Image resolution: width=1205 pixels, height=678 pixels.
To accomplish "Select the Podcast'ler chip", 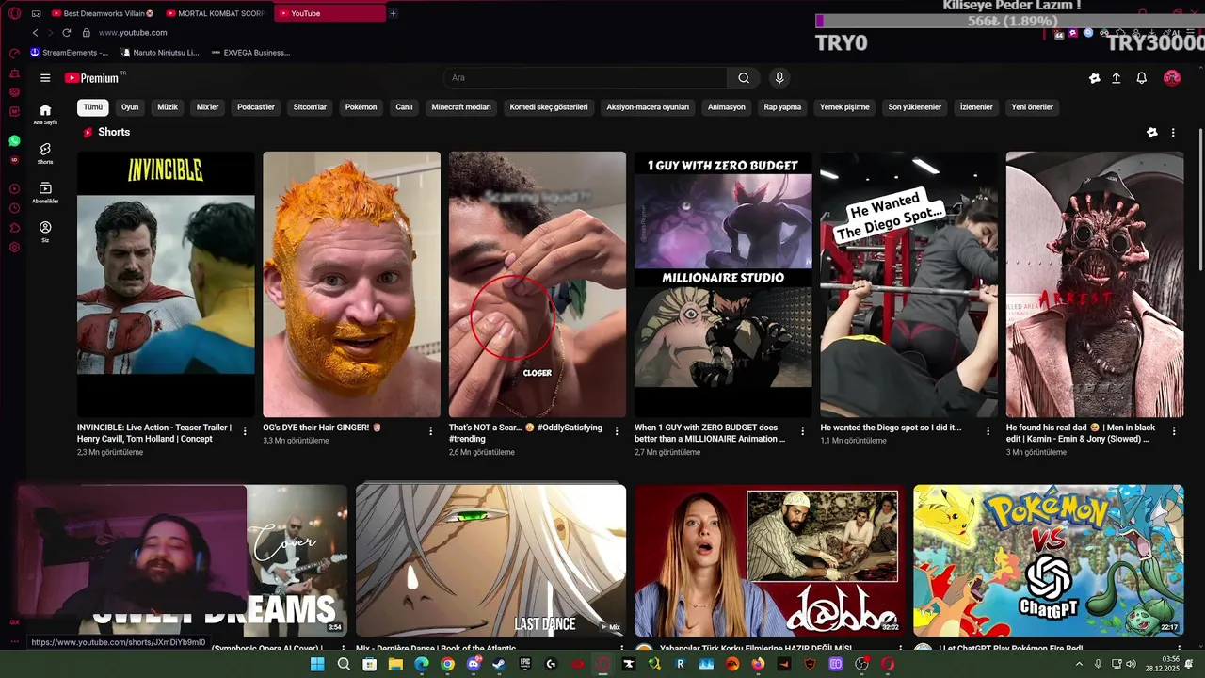I will point(256,107).
